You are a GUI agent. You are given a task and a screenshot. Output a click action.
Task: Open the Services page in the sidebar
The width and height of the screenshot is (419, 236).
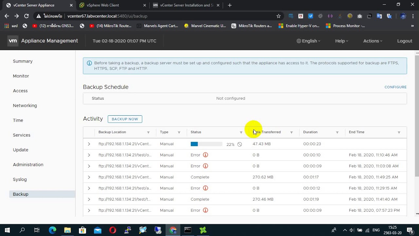click(22, 135)
